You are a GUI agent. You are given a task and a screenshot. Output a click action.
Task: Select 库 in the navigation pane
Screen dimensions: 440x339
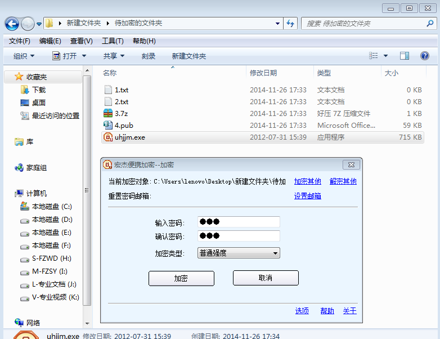[x=24, y=142]
